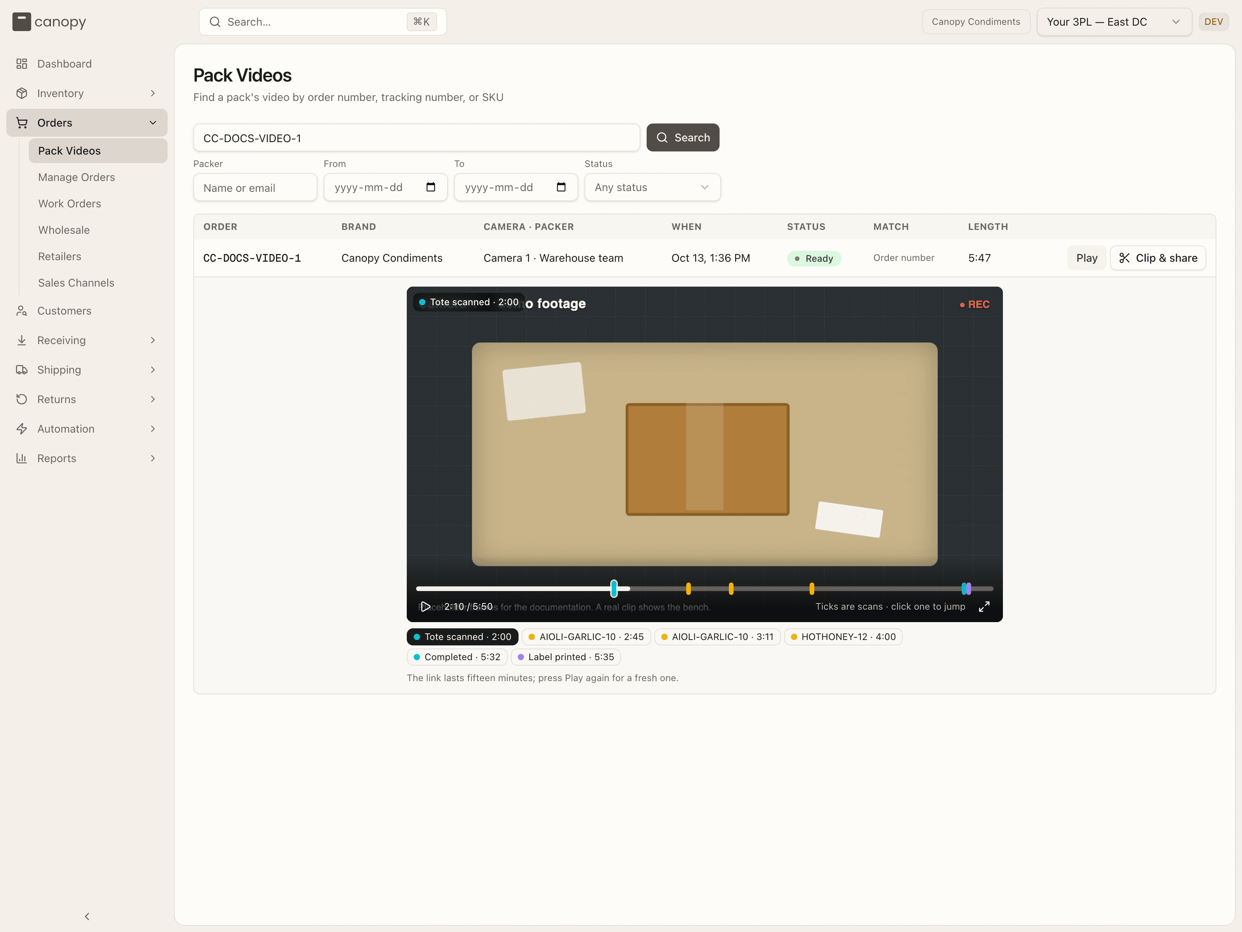This screenshot has height=932, width=1242.
Task: Click the dark Search button
Action: 683,137
